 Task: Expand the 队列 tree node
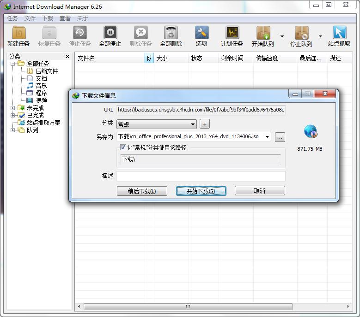(12, 130)
